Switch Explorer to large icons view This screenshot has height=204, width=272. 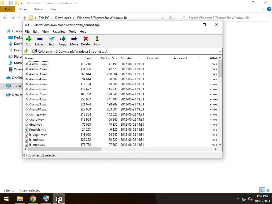[x=268, y=190]
